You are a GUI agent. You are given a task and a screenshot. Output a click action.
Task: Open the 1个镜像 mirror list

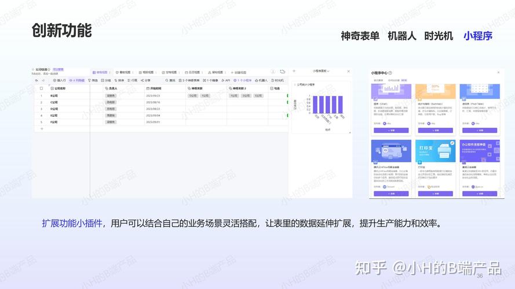[x=210, y=80]
